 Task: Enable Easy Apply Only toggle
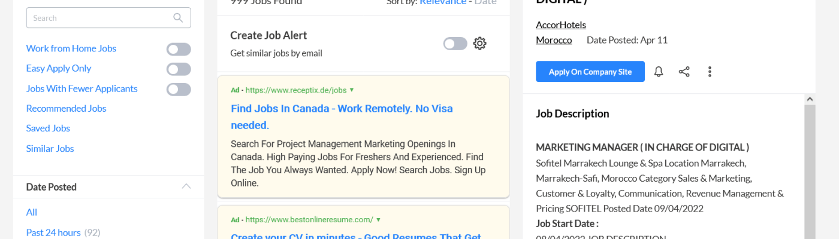point(179,69)
